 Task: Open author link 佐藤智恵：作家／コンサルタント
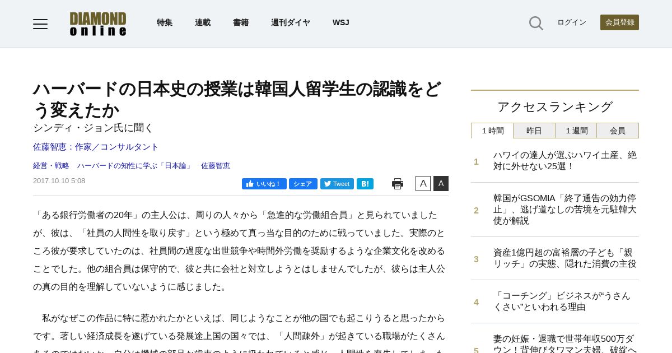click(x=96, y=147)
